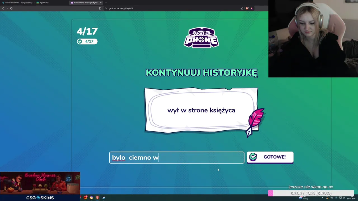Click the prompt text 'wył w strone księżyca'

coord(201,110)
